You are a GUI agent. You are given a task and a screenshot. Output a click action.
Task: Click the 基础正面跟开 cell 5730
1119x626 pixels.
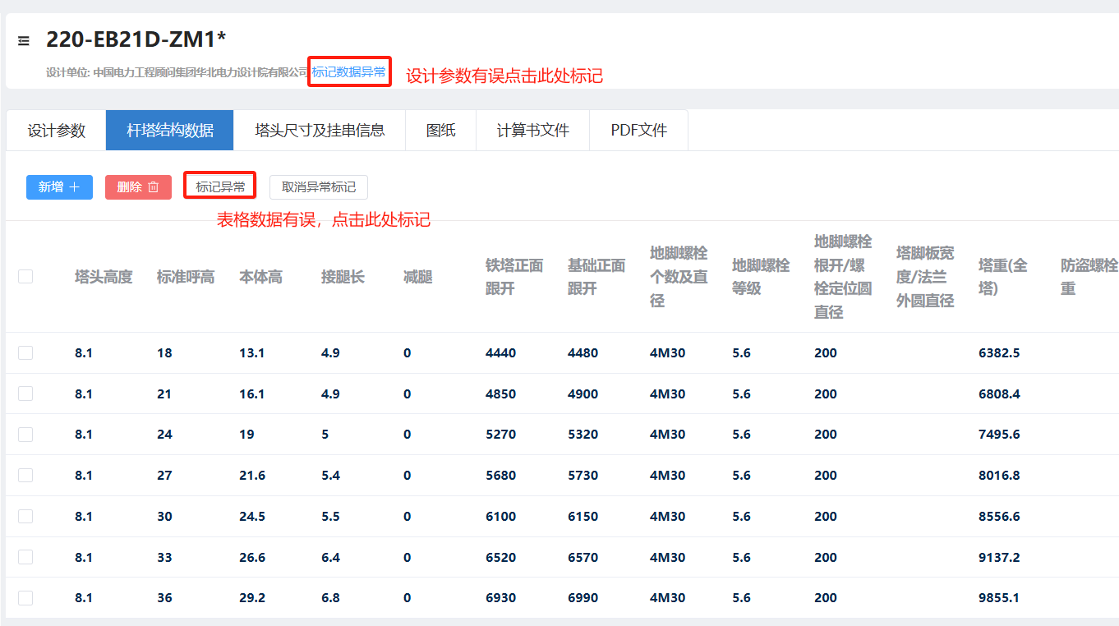tap(583, 475)
